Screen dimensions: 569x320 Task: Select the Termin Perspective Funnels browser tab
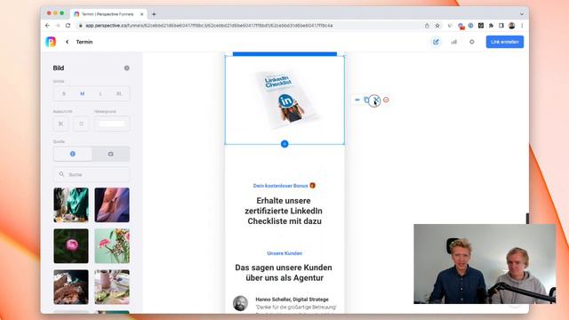[108, 14]
